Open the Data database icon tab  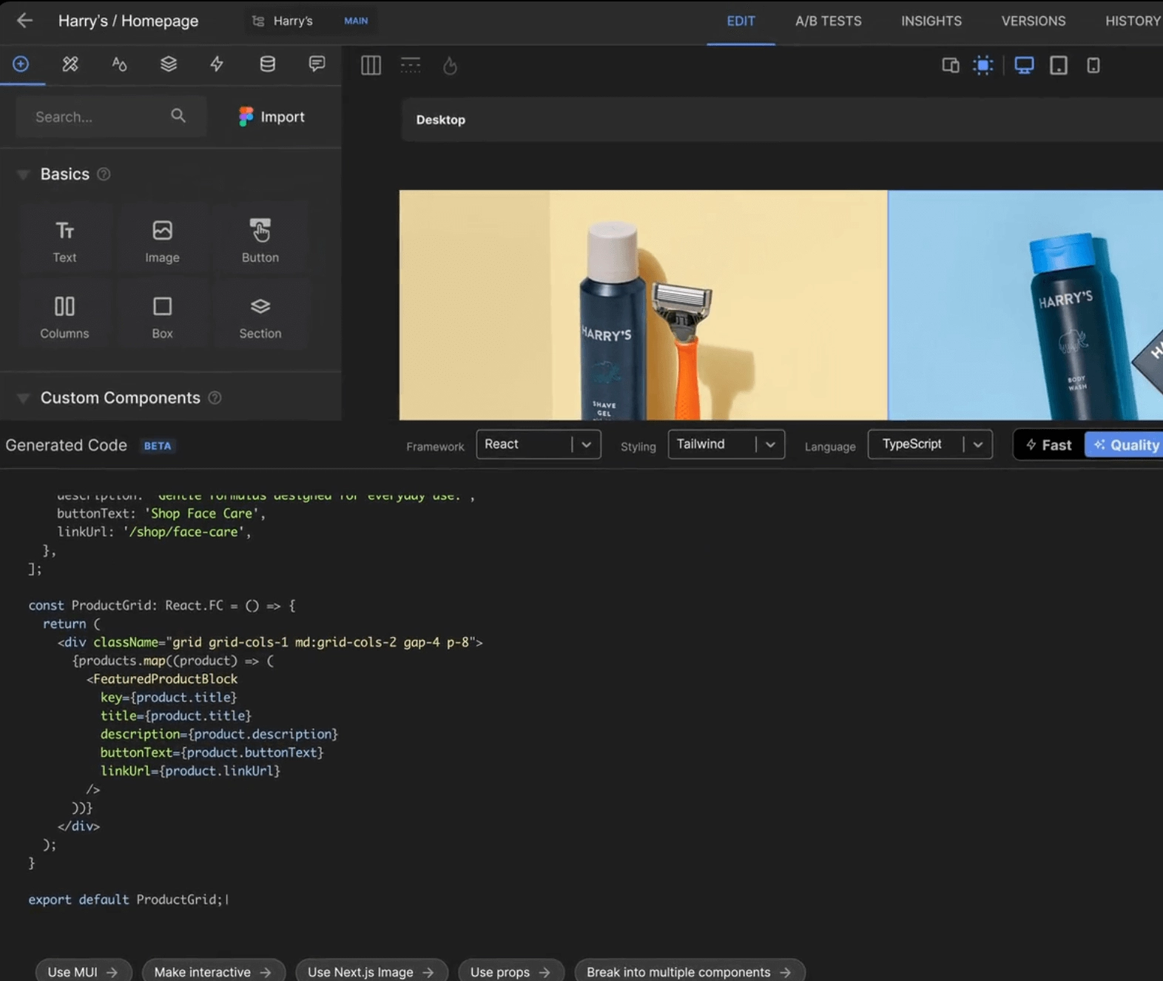(x=267, y=64)
